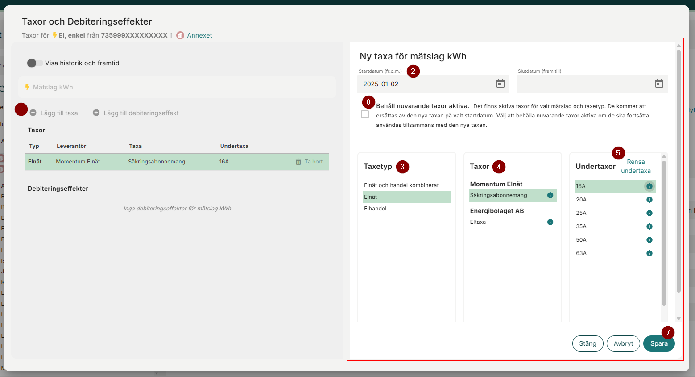Click info icon next to Eltaxa
This screenshot has height=377, width=695.
click(550, 222)
